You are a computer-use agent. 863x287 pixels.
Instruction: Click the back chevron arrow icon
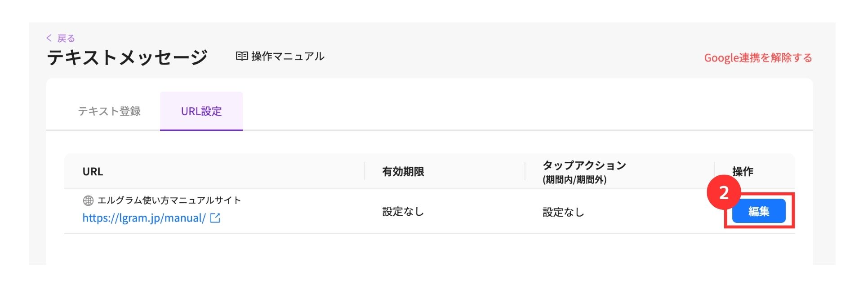[x=49, y=38]
